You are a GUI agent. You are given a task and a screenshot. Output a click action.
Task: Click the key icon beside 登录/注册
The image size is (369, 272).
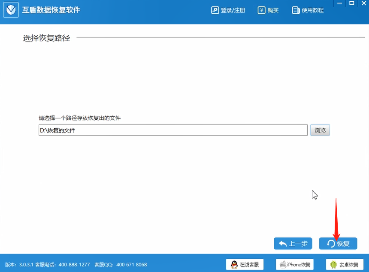pyautogui.click(x=215, y=10)
